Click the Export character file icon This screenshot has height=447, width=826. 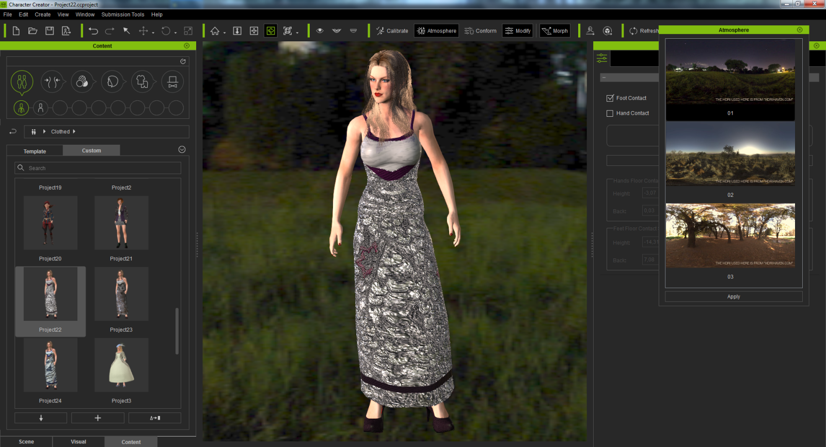click(66, 31)
